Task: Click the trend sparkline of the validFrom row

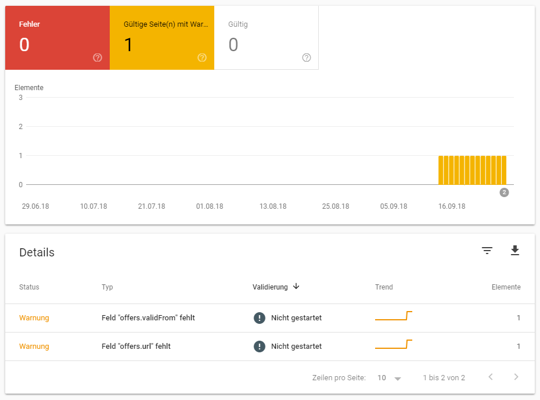Action: 393,316
